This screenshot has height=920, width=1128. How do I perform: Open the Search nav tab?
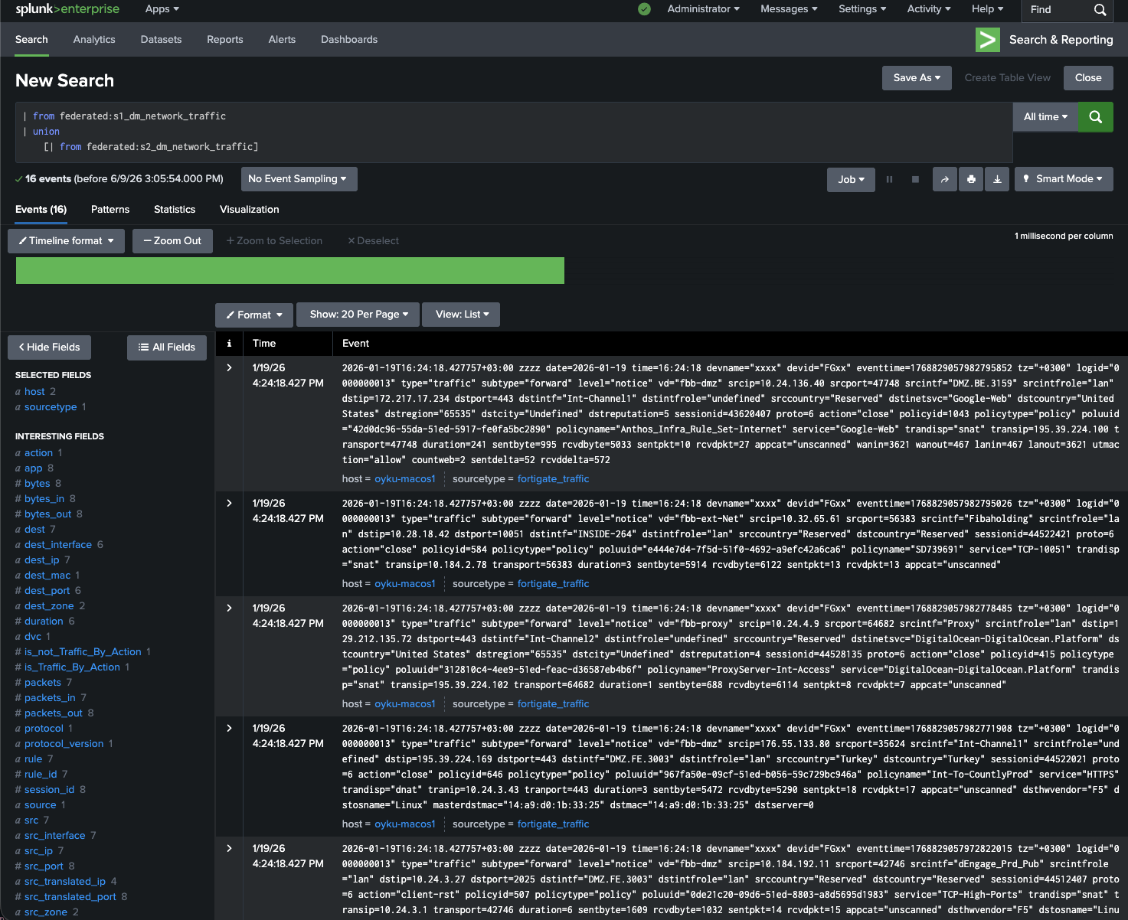tap(31, 40)
